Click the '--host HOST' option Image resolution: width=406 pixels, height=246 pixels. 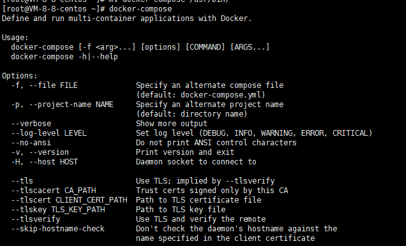pos(53,162)
